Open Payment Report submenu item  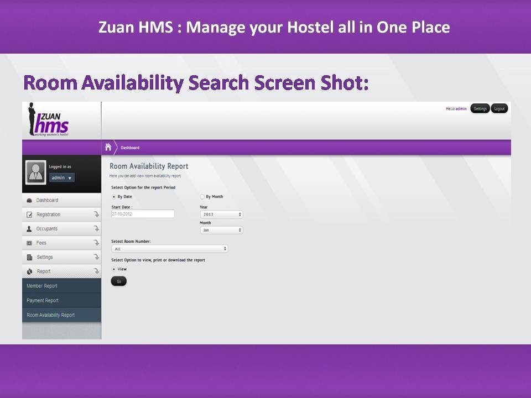click(61, 301)
